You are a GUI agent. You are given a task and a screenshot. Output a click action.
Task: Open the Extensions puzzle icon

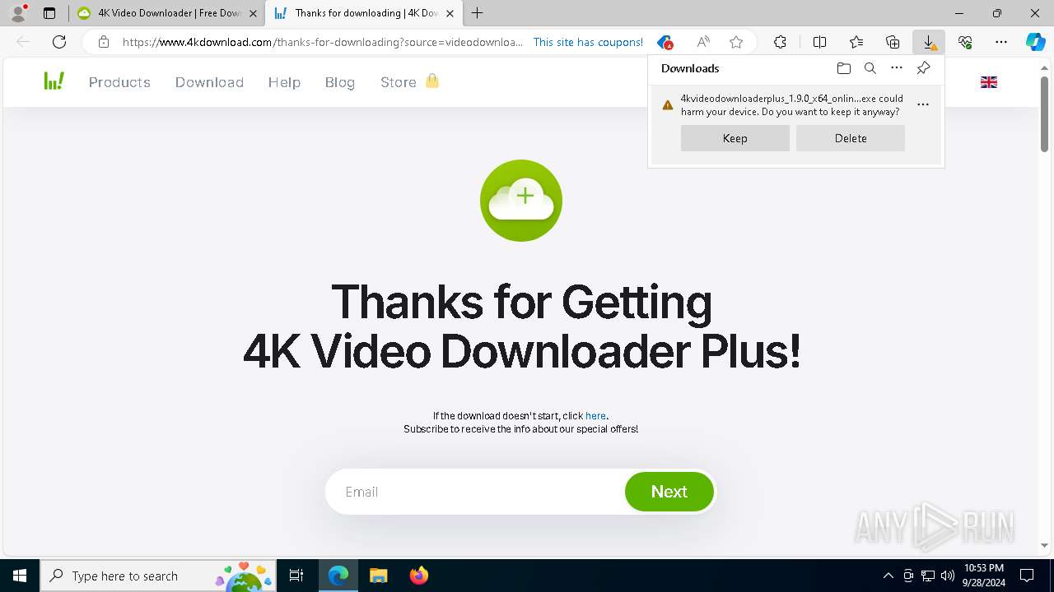[780, 42]
